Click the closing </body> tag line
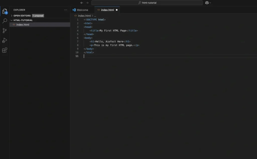The image size is (257, 159). click(x=89, y=49)
